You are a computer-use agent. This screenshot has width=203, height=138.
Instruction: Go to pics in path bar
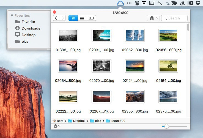tap(95, 121)
